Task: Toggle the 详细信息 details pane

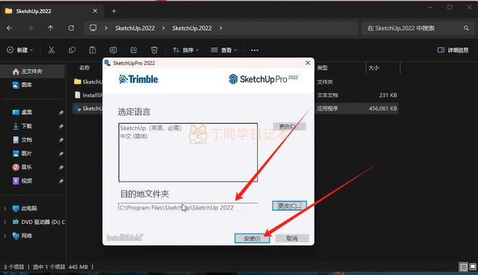Action: (x=453, y=50)
